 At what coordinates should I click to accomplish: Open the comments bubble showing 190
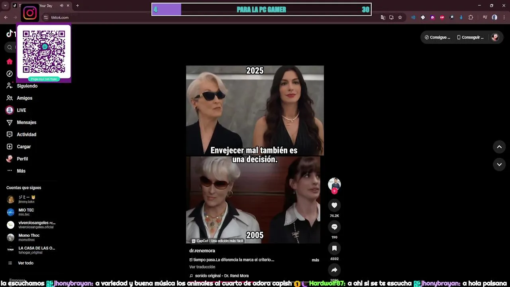click(334, 227)
